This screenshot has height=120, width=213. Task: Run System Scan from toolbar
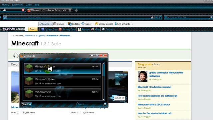click(50, 29)
